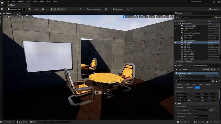Screen dimensions: 221x124
Task: Open the Help menu
Action: [55, 1]
